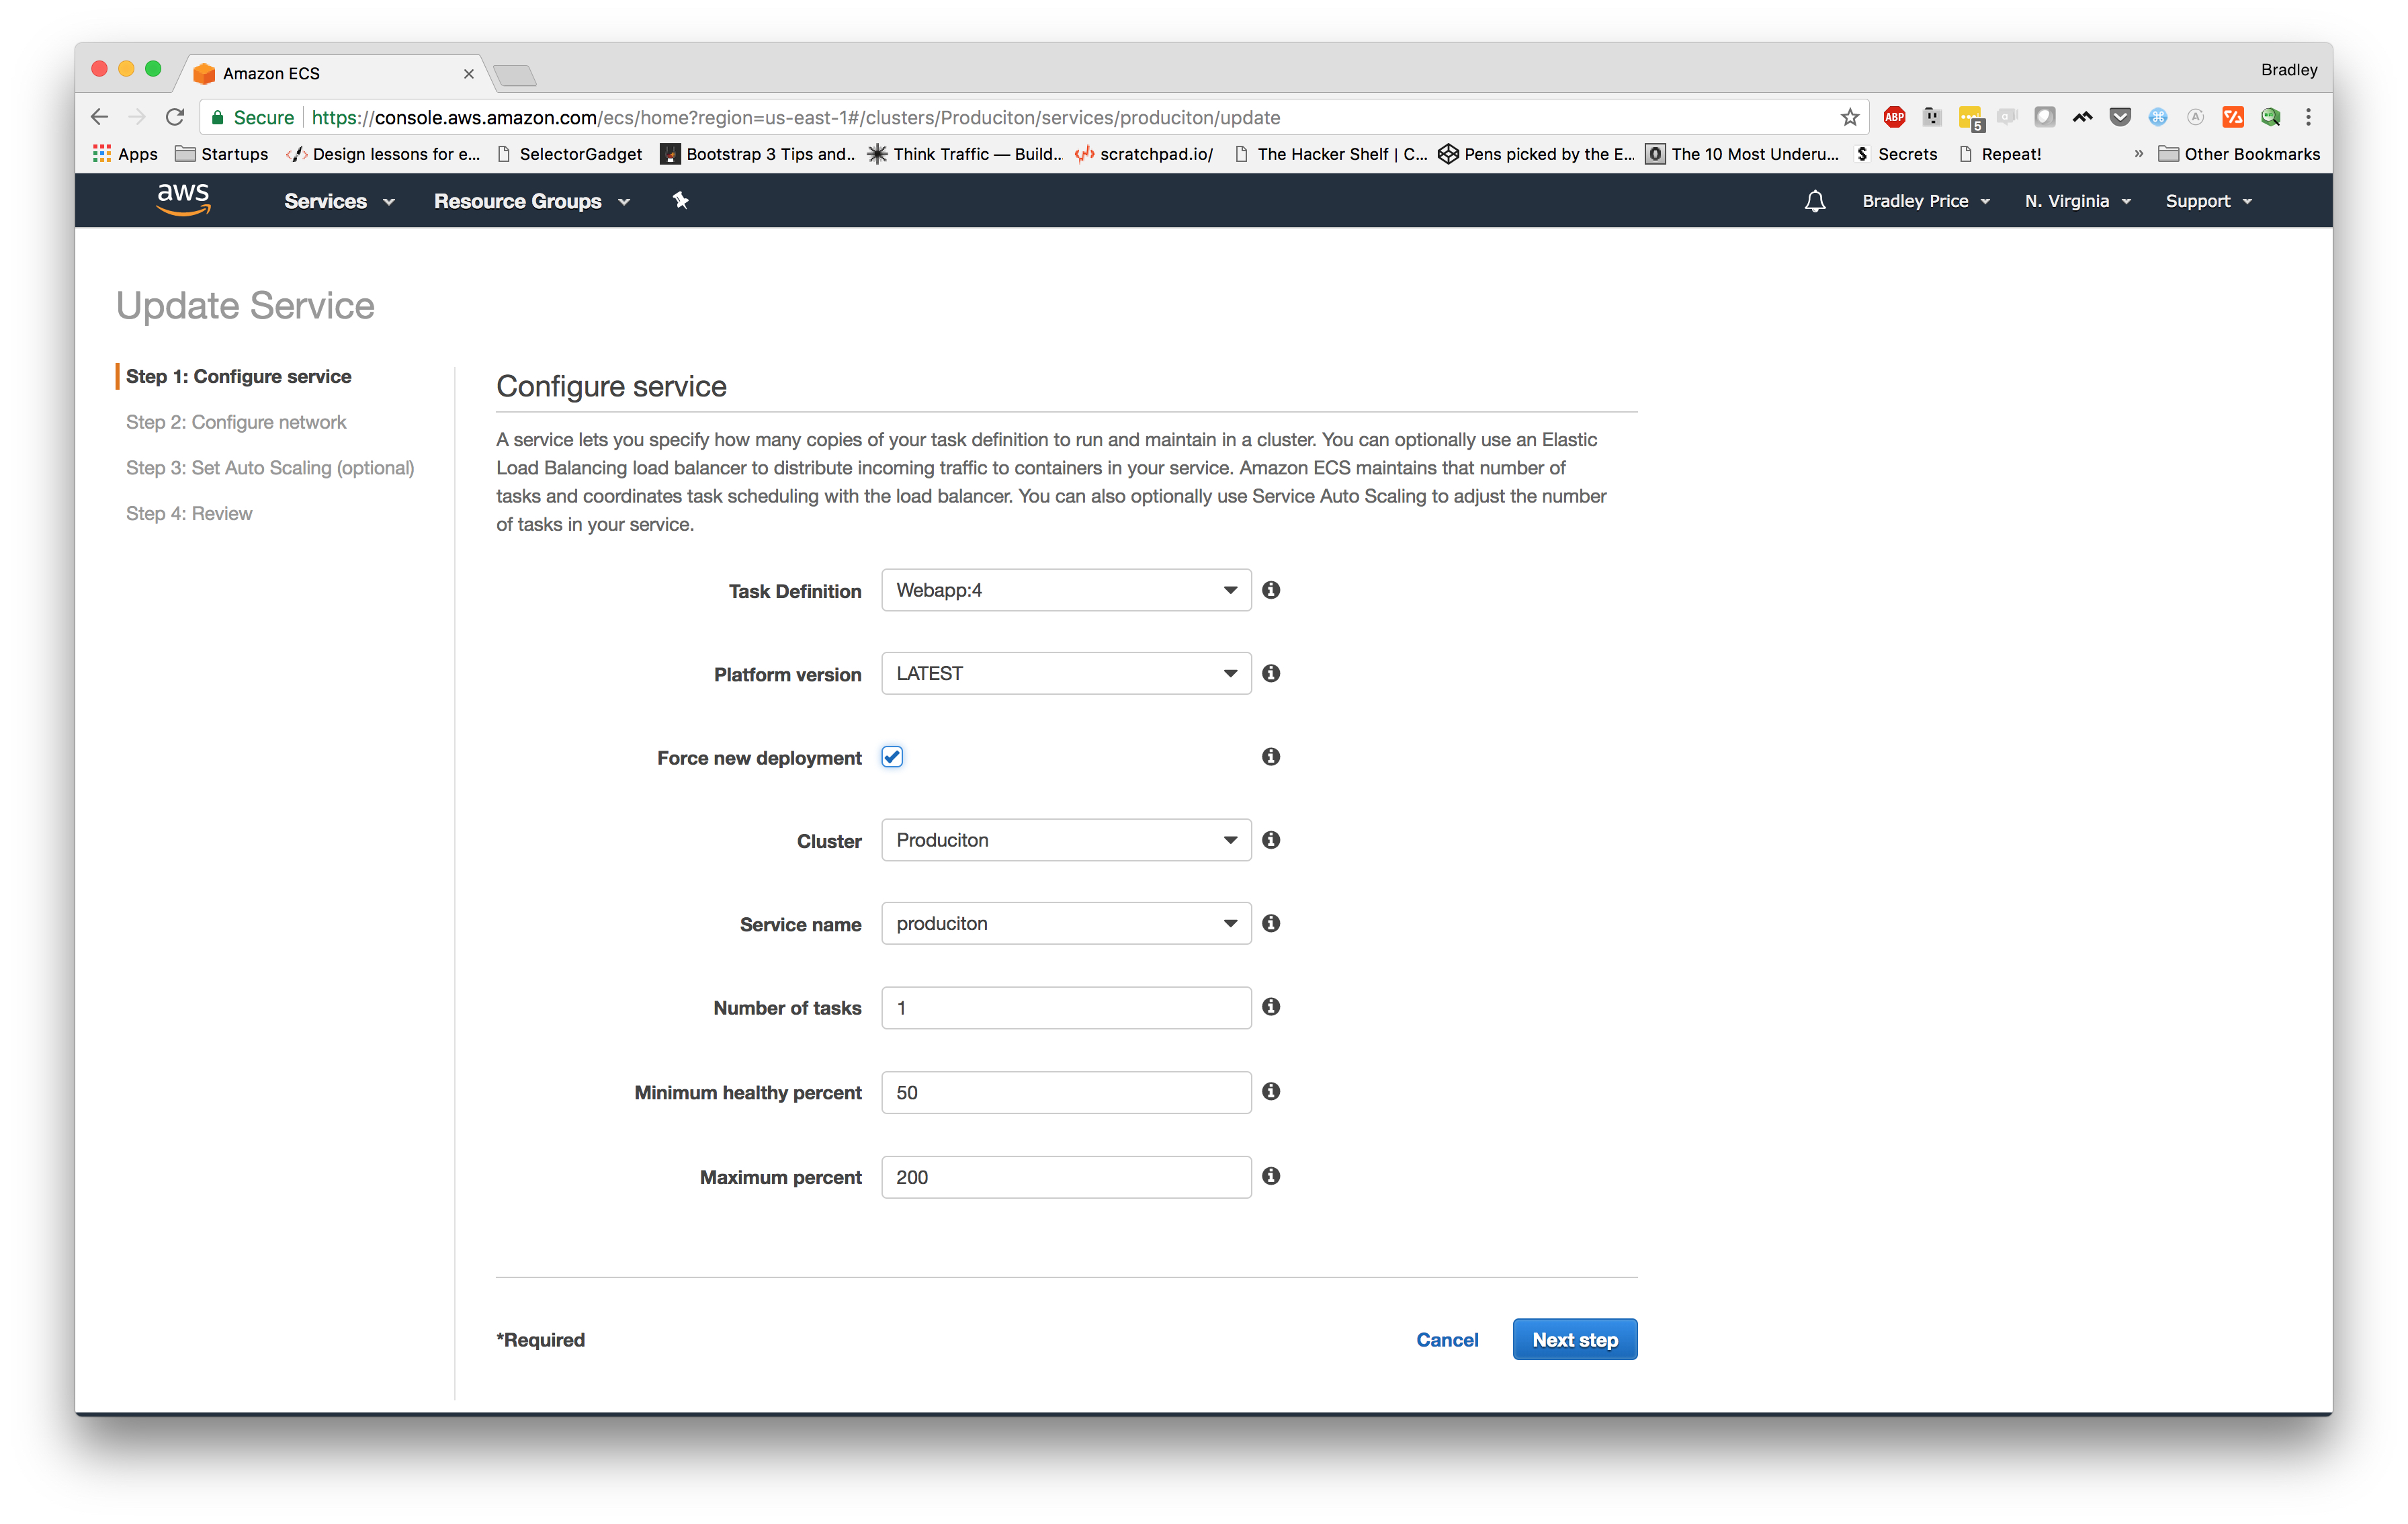Viewport: 2408px width, 1524px height.
Task: Open the Secrets bookmark
Action: [x=1896, y=154]
